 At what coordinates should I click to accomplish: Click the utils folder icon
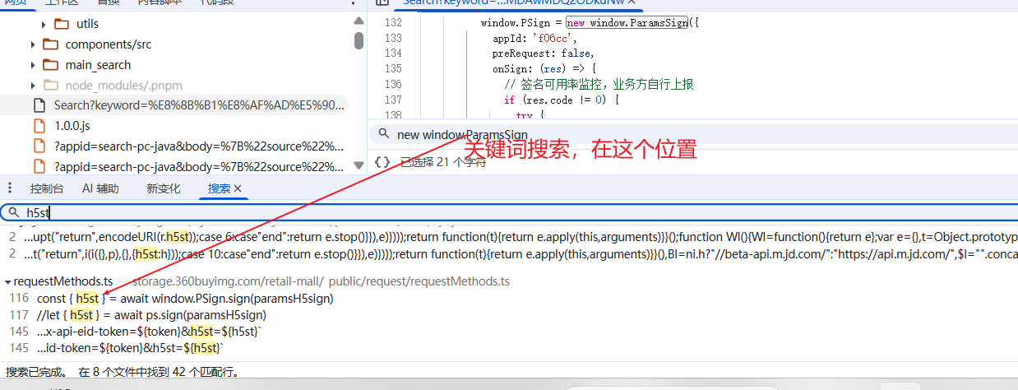(x=62, y=24)
